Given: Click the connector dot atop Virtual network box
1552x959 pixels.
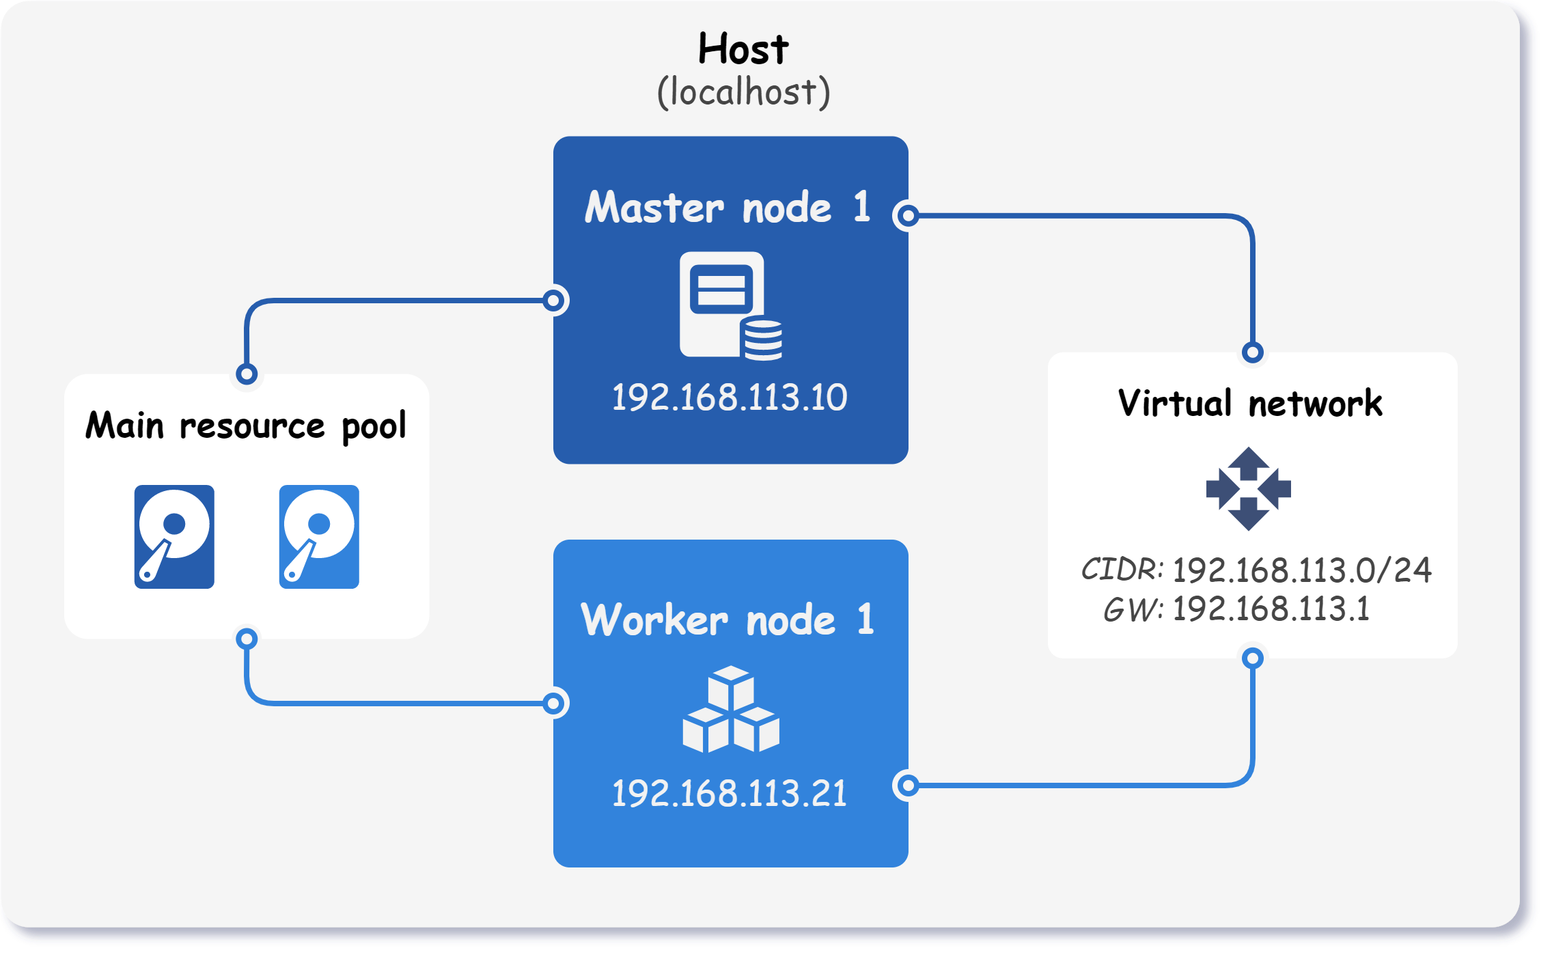Looking at the screenshot, I should pos(1252,352).
